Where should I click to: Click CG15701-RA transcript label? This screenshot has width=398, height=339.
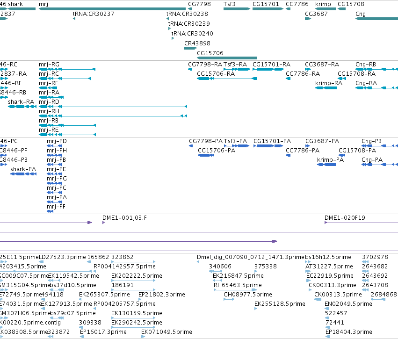(271, 65)
